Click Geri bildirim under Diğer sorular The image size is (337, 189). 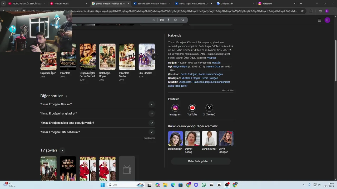click(x=149, y=138)
